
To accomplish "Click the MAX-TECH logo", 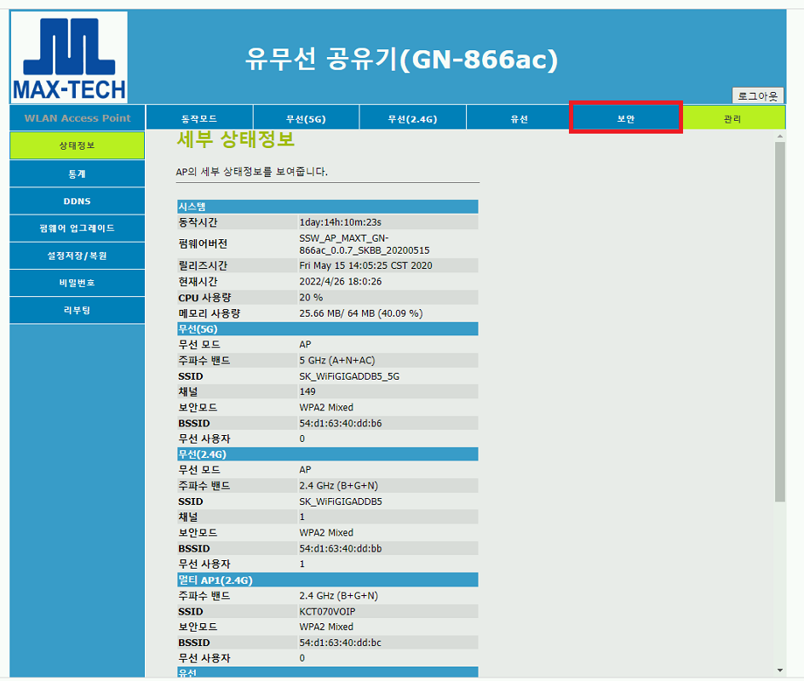I will 69,57.
